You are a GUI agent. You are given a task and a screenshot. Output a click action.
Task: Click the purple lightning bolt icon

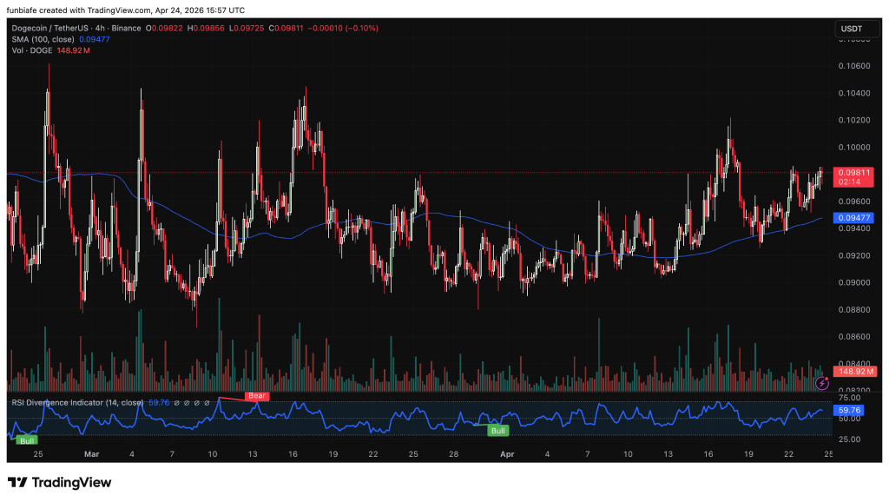(822, 382)
